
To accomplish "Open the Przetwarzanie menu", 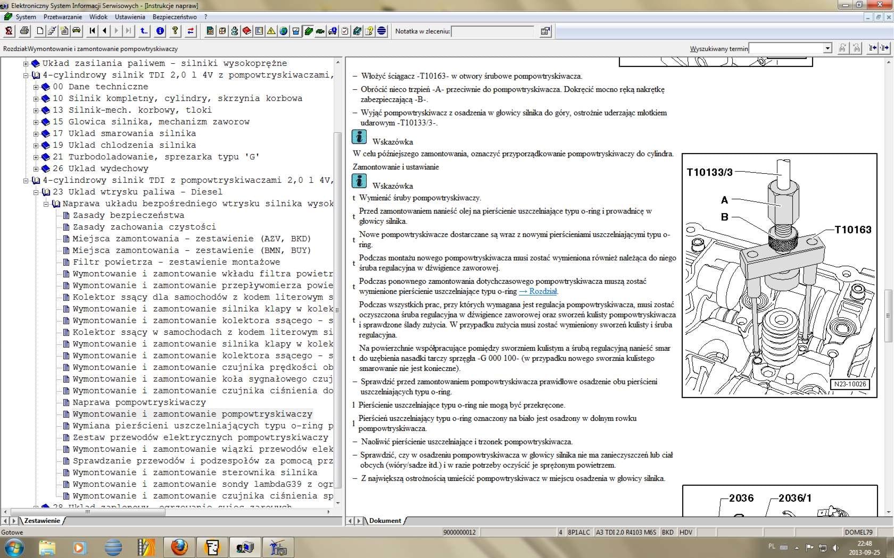I will coord(63,17).
